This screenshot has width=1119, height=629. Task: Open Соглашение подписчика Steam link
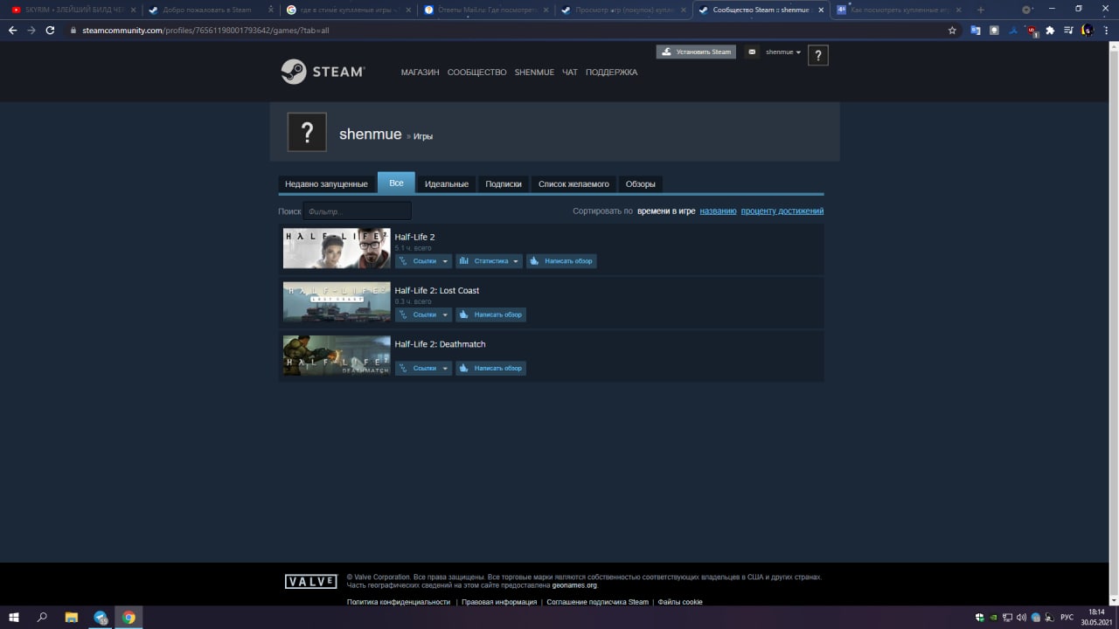click(x=598, y=602)
